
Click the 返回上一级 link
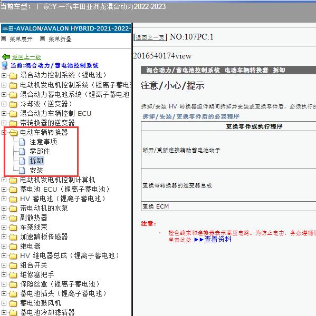coord(26,57)
